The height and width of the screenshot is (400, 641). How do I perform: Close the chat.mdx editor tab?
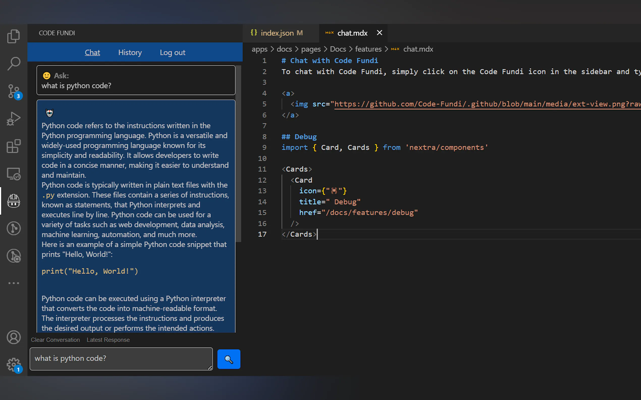tap(380, 32)
